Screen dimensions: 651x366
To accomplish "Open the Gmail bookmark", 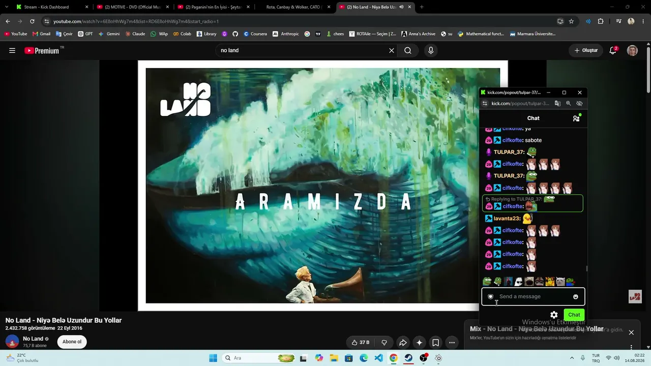I will (x=41, y=34).
